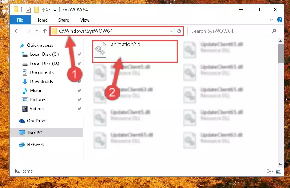Click the New folder icon in quick access toolbar
The image size is (290, 188).
[37, 9]
